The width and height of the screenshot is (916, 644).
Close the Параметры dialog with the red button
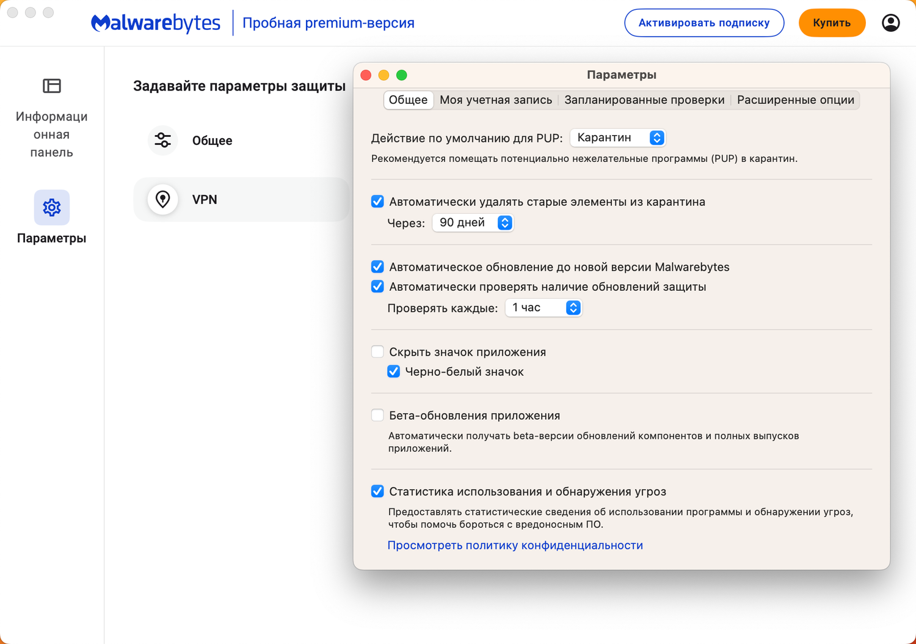point(366,75)
